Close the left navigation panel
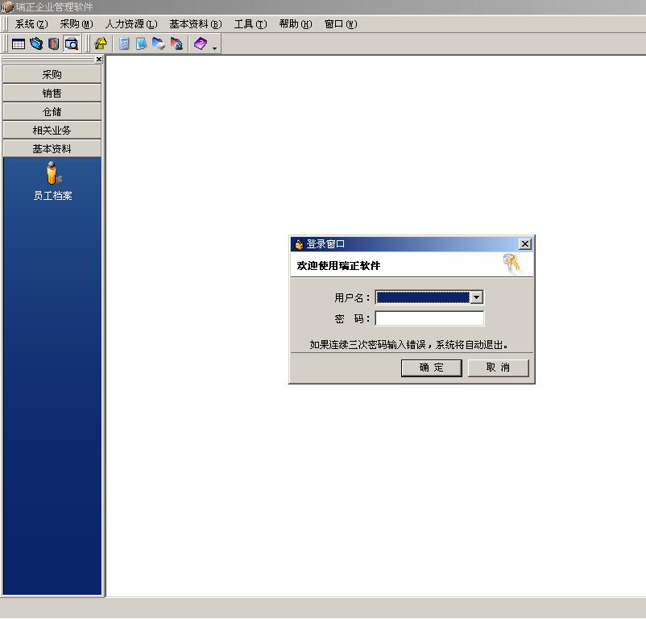646x619 pixels. pos(98,60)
